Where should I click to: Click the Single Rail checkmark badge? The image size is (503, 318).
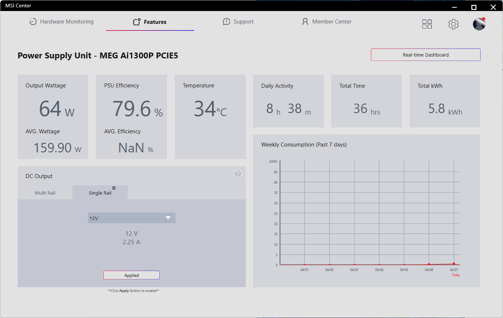coord(114,188)
